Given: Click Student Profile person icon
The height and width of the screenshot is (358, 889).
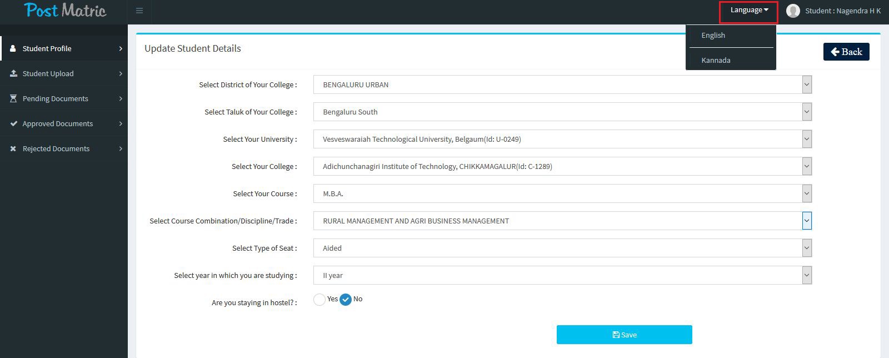Looking at the screenshot, I should point(13,48).
